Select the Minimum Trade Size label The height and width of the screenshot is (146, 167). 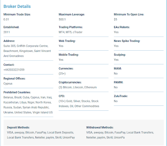(17, 14)
